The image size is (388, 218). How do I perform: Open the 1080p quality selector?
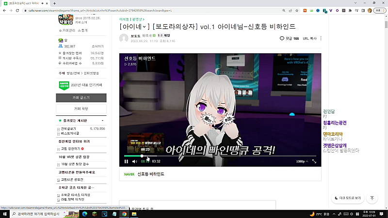click(302, 161)
